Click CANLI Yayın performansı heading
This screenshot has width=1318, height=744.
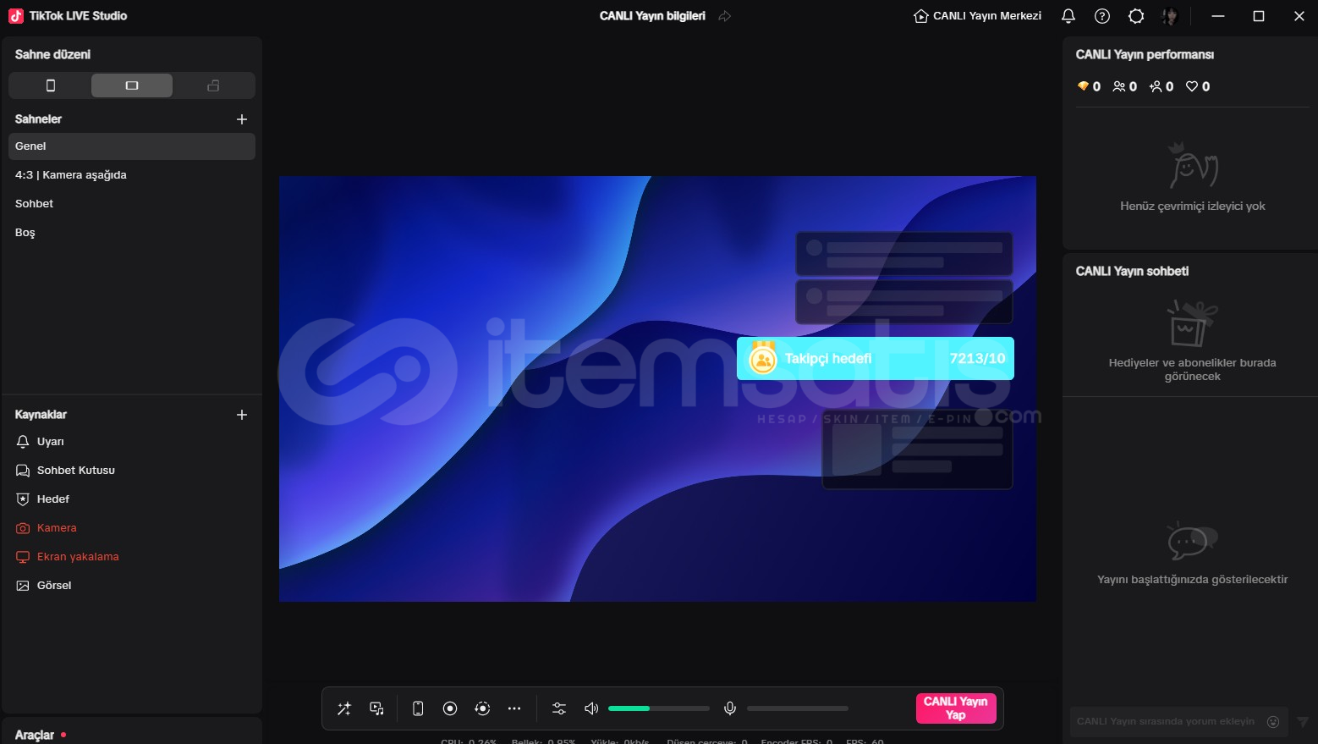[x=1145, y=55]
